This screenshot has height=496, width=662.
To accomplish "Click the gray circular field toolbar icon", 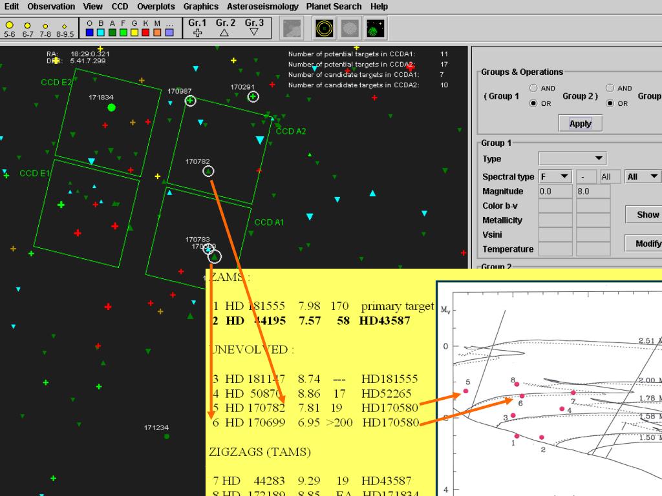I will [x=350, y=28].
